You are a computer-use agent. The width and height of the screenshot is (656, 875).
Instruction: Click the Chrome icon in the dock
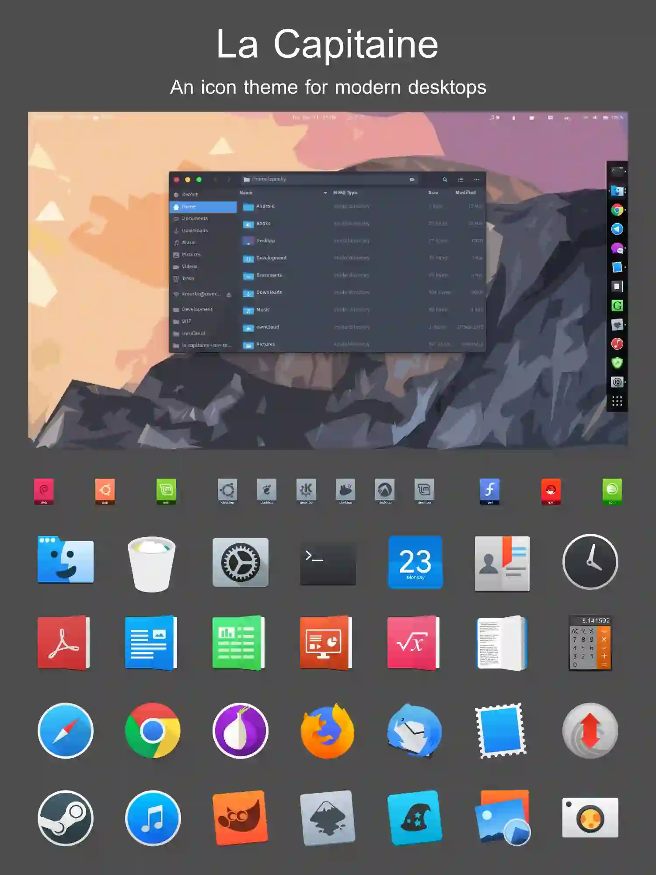[x=617, y=210]
